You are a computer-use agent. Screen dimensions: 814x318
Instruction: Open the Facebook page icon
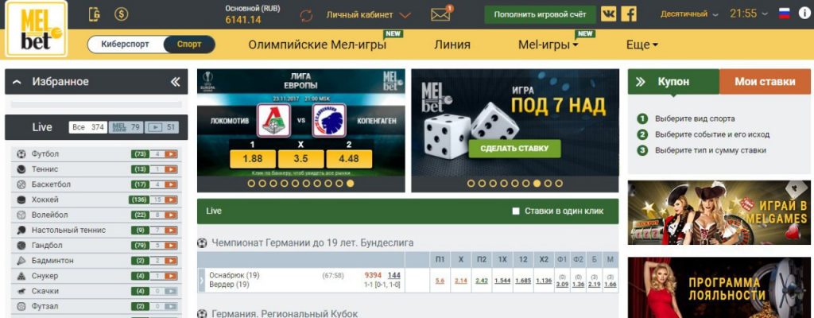click(x=629, y=14)
